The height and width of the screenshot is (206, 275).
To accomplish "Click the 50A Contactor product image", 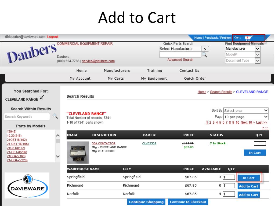I will click(x=78, y=152).
